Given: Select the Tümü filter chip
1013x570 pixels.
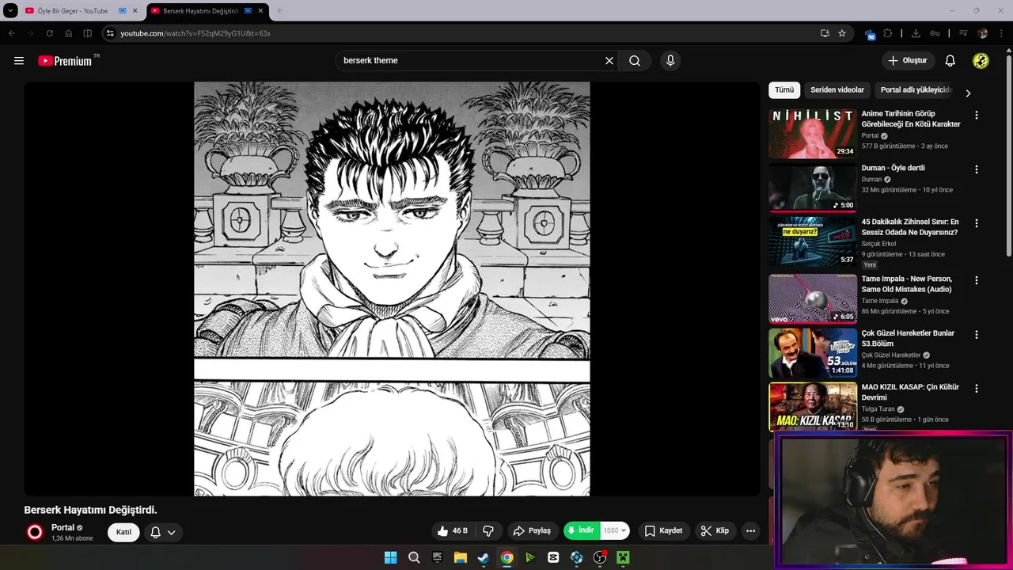Looking at the screenshot, I should click(784, 90).
